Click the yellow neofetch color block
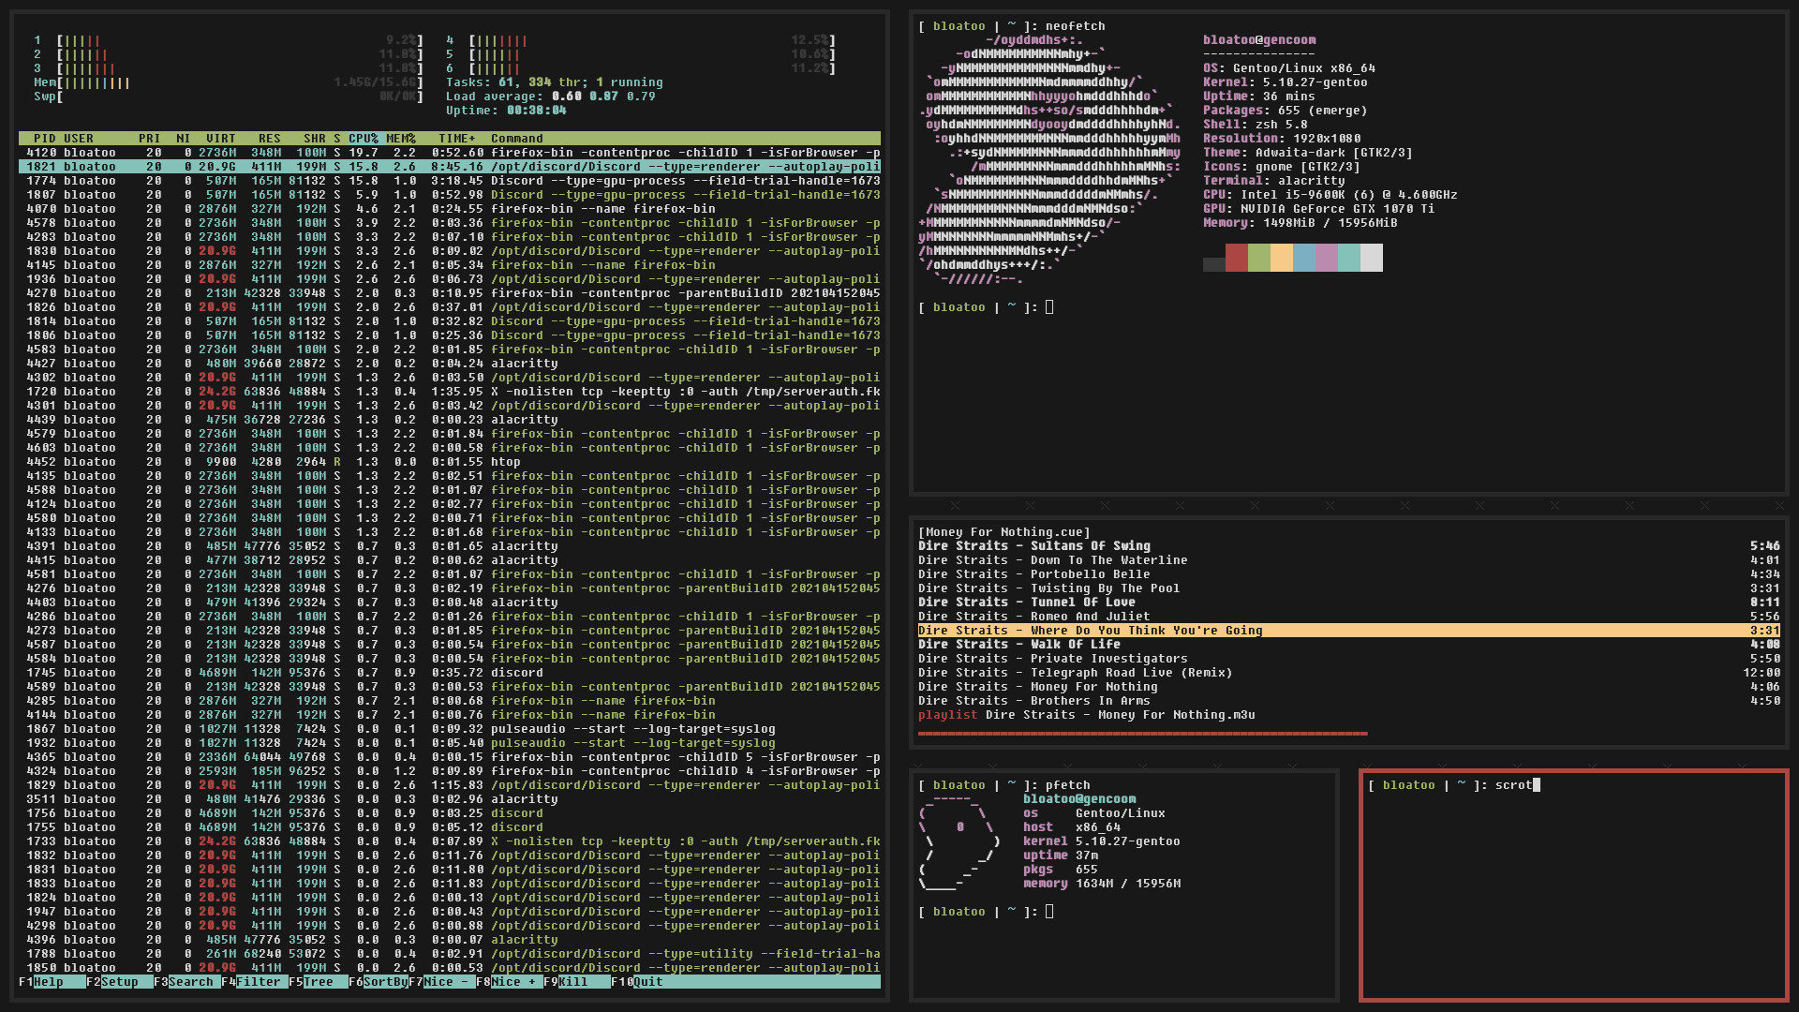1799x1012 pixels. coord(1281,258)
